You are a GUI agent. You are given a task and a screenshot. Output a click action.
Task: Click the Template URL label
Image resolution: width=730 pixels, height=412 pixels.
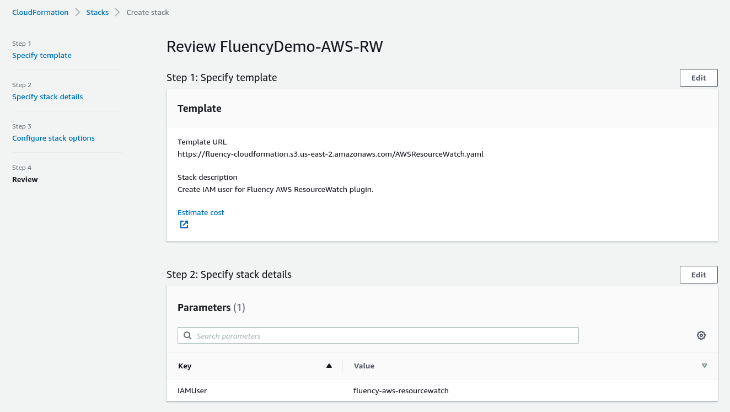[x=202, y=142]
